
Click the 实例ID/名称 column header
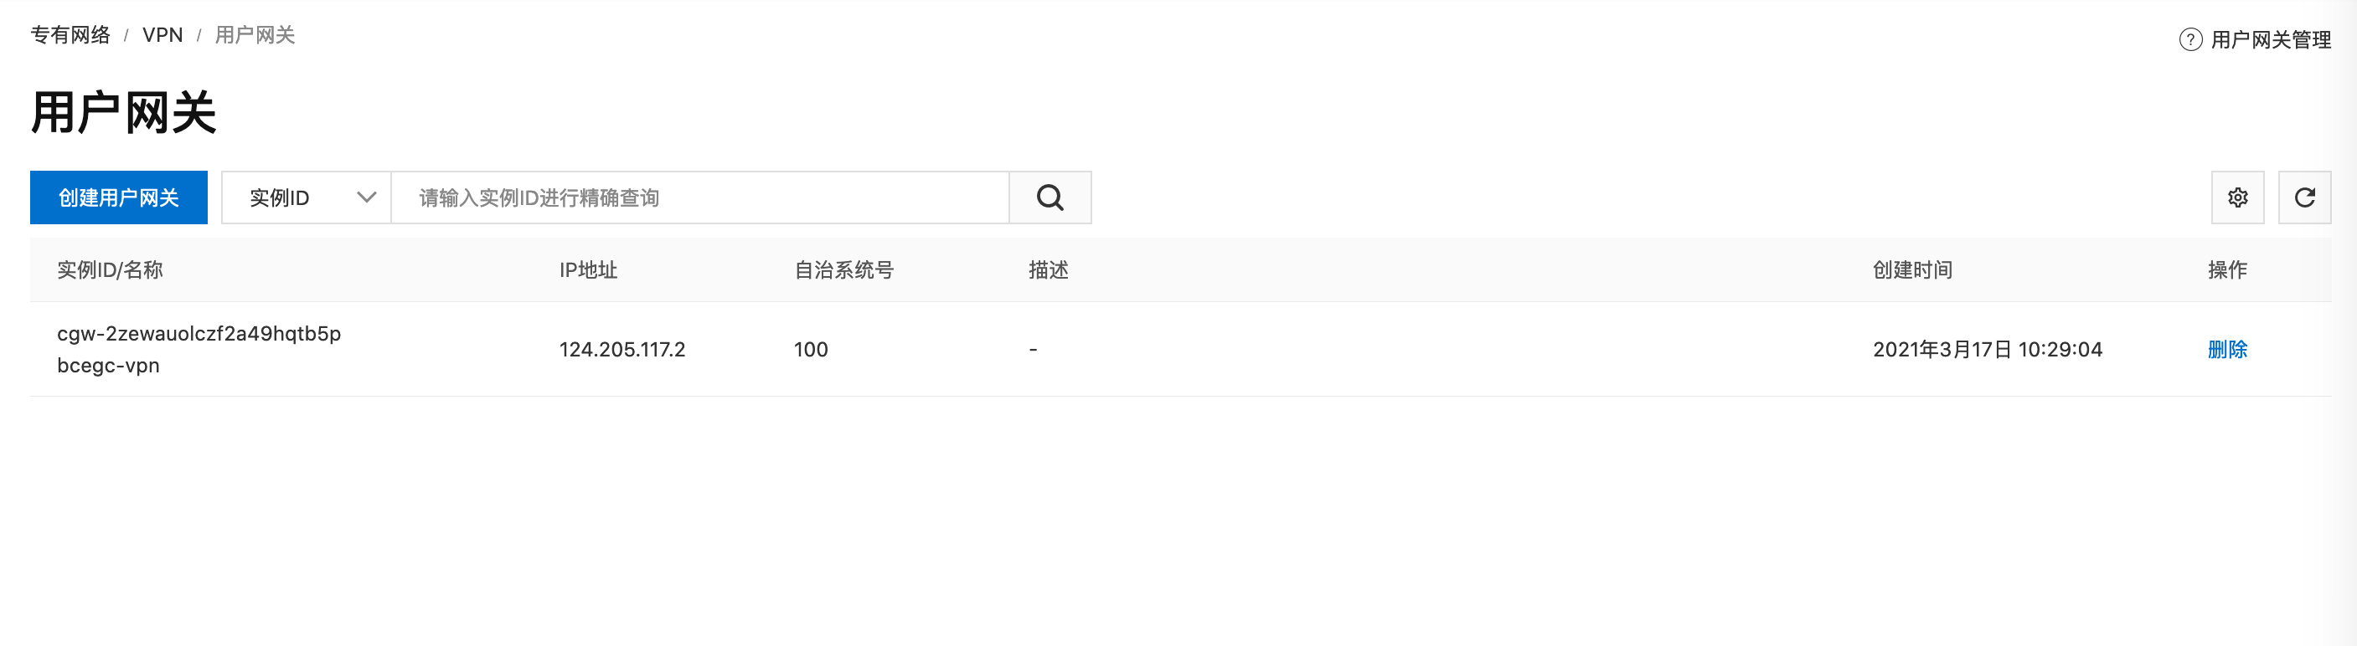pos(110,269)
